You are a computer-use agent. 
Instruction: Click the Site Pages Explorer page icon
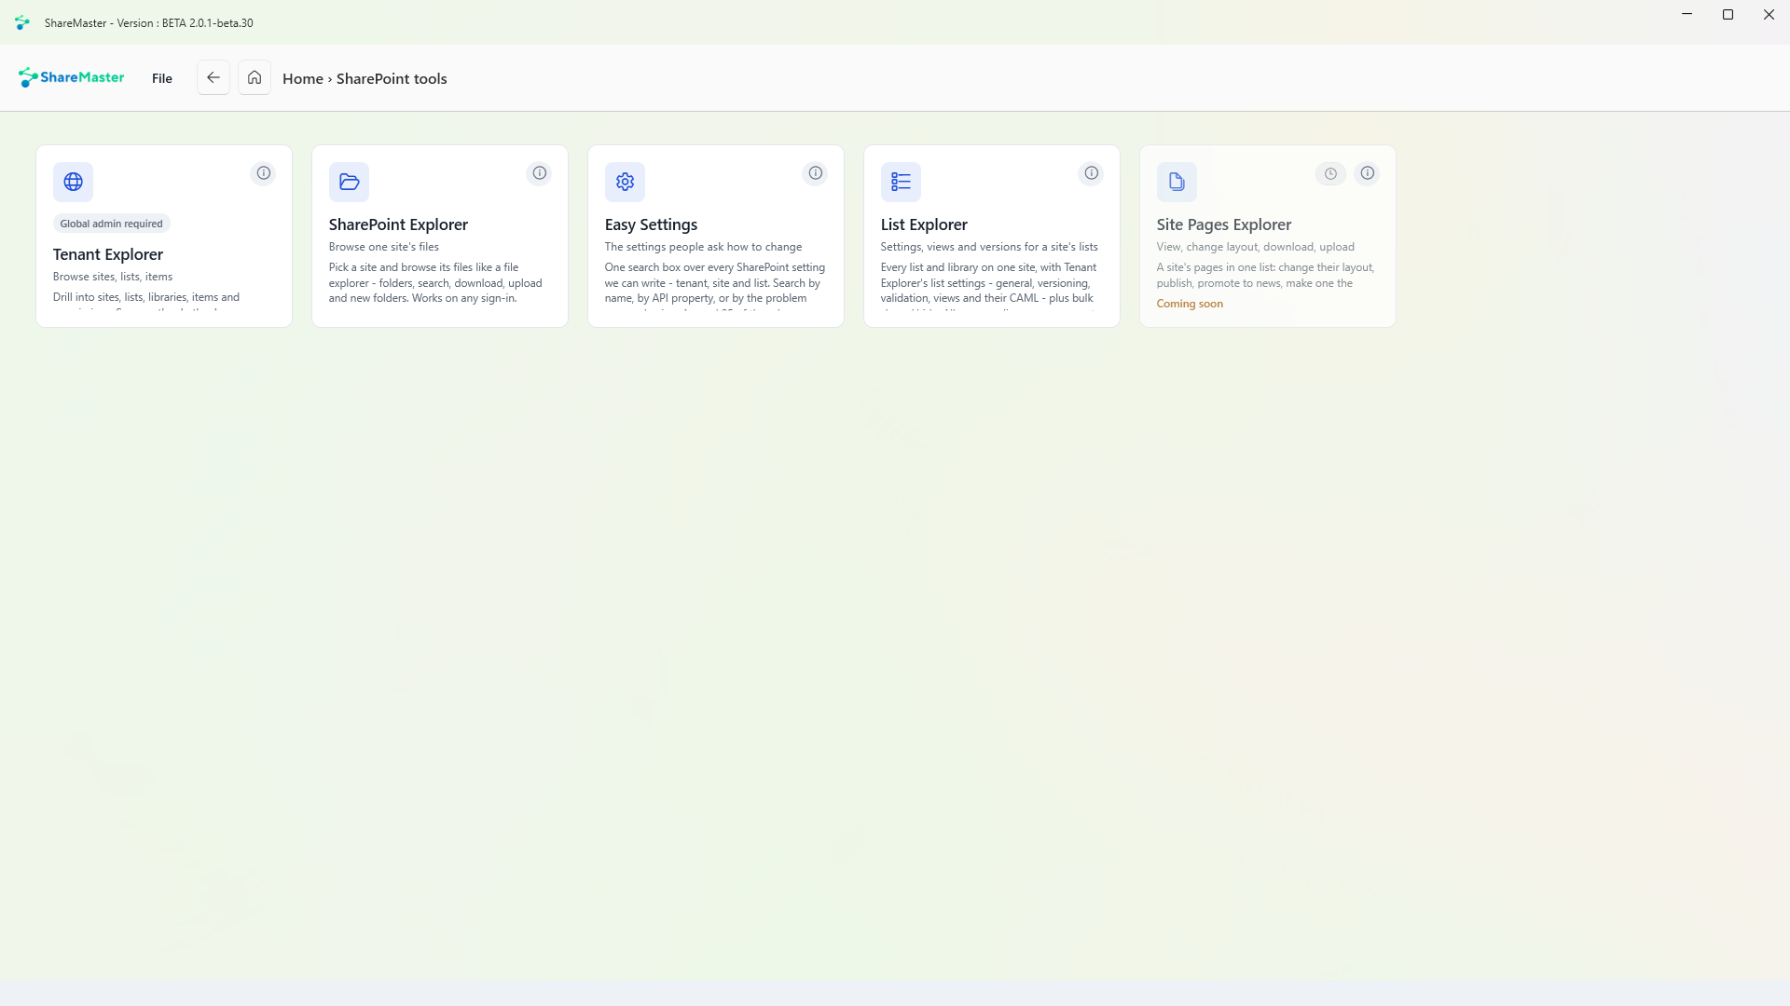pos(1177,182)
